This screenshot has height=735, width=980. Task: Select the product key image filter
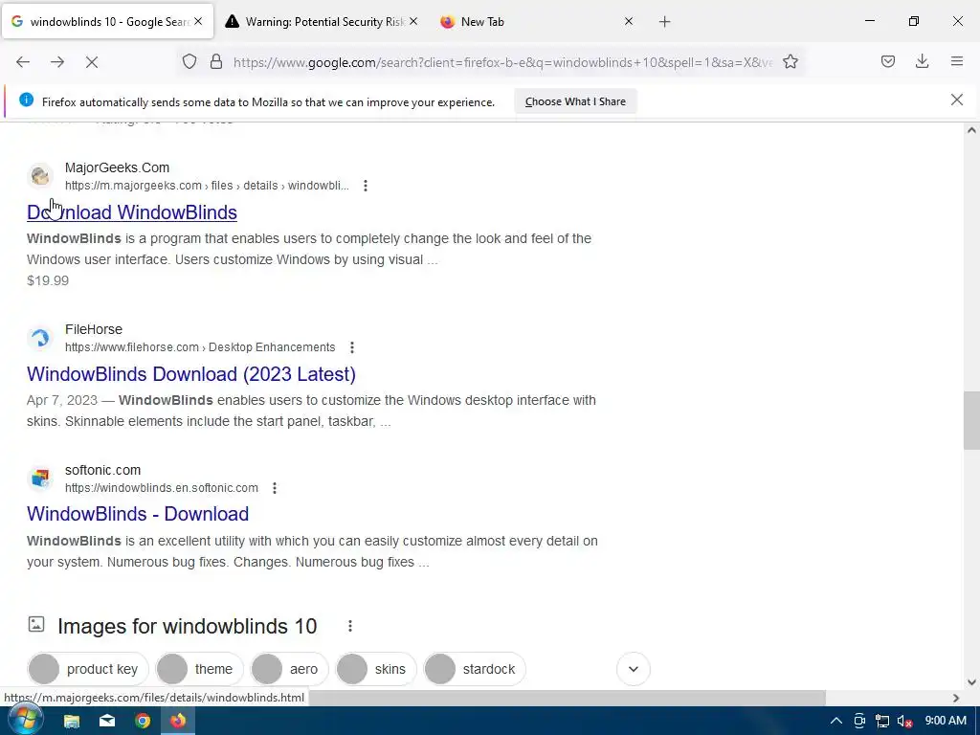88,669
